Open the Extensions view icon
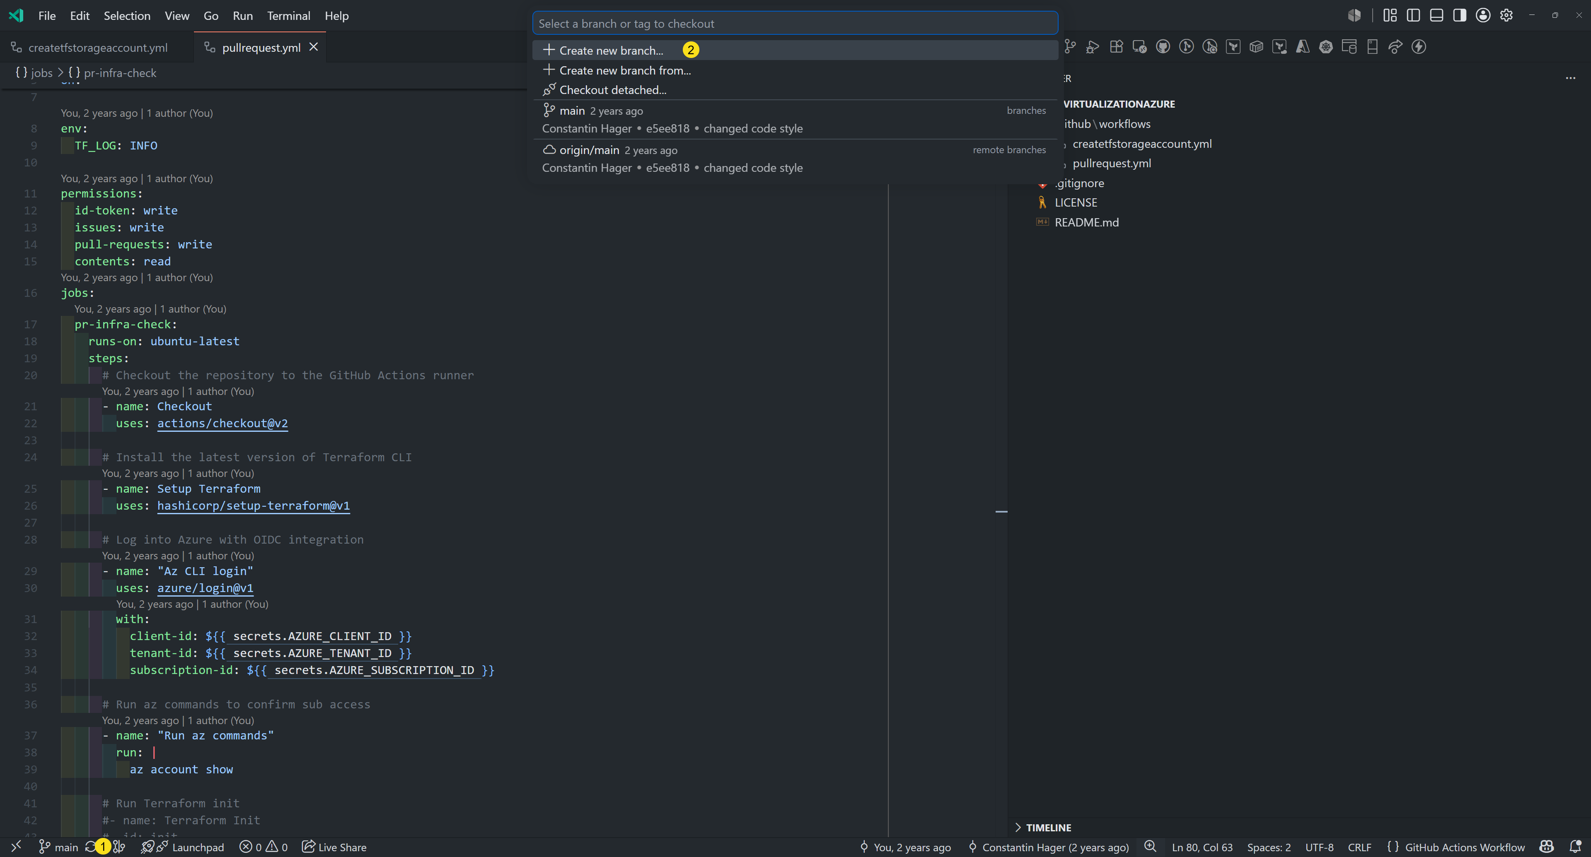This screenshot has height=857, width=1591. coord(1116,47)
